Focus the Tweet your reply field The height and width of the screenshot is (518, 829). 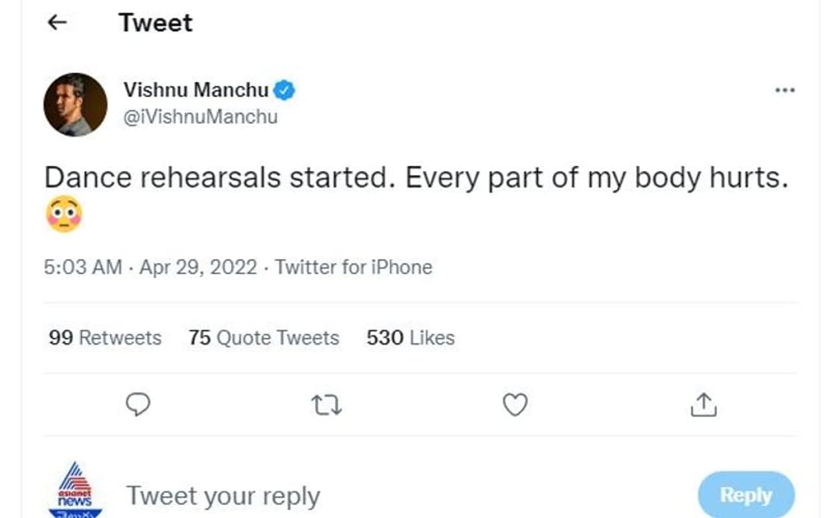pos(223,496)
